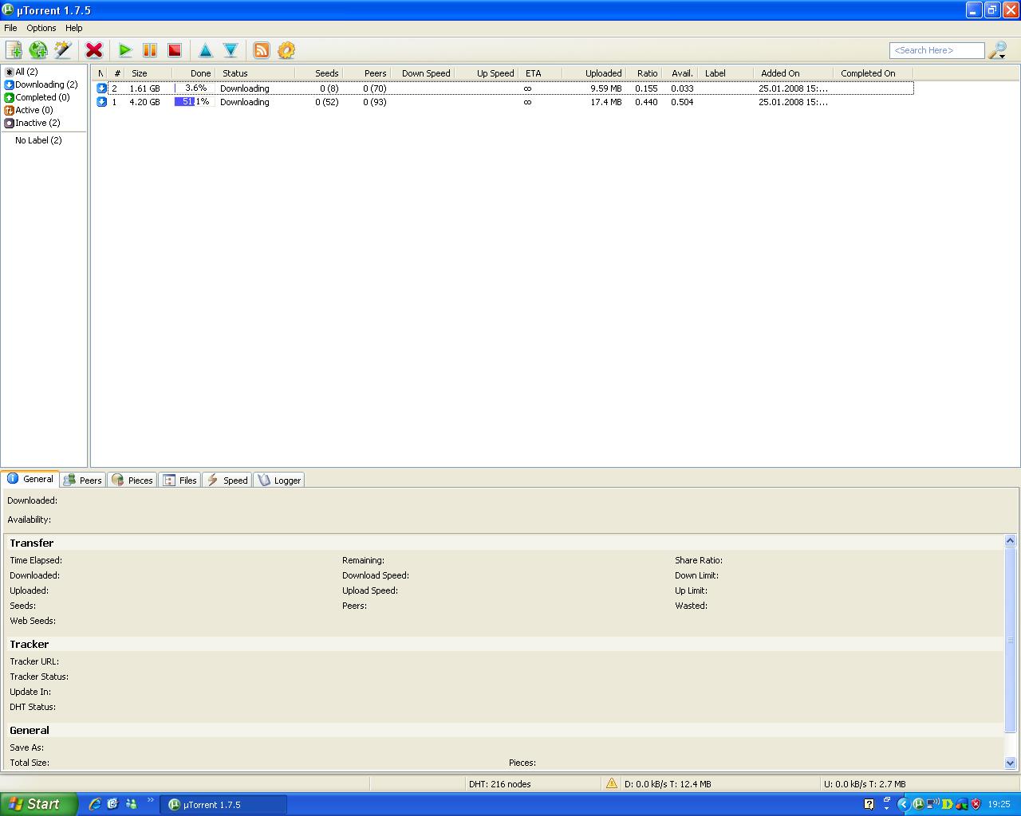Open the Windows Start menu
Screen dimensions: 1021x816
pyautogui.click(x=39, y=804)
